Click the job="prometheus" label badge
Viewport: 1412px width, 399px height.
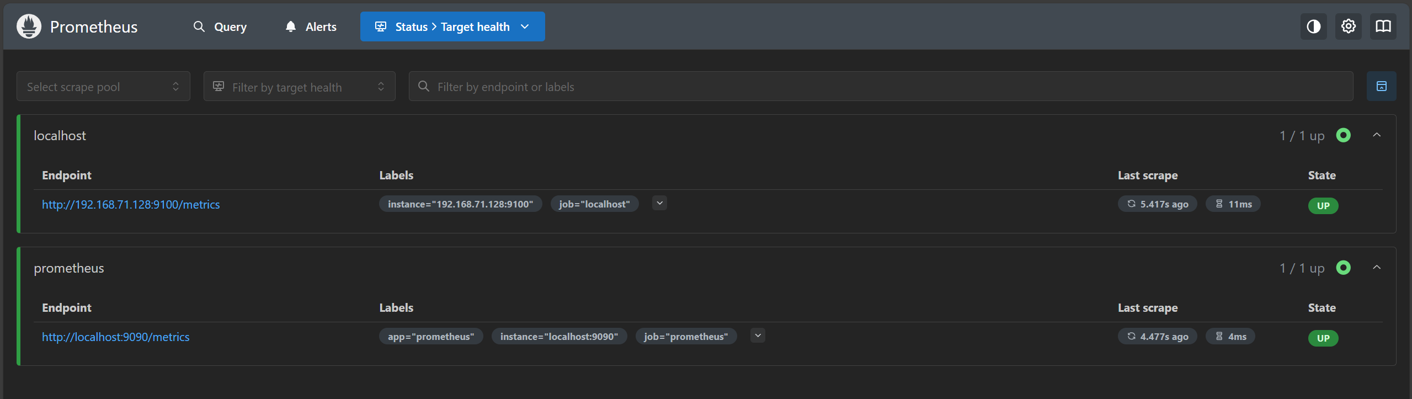686,336
